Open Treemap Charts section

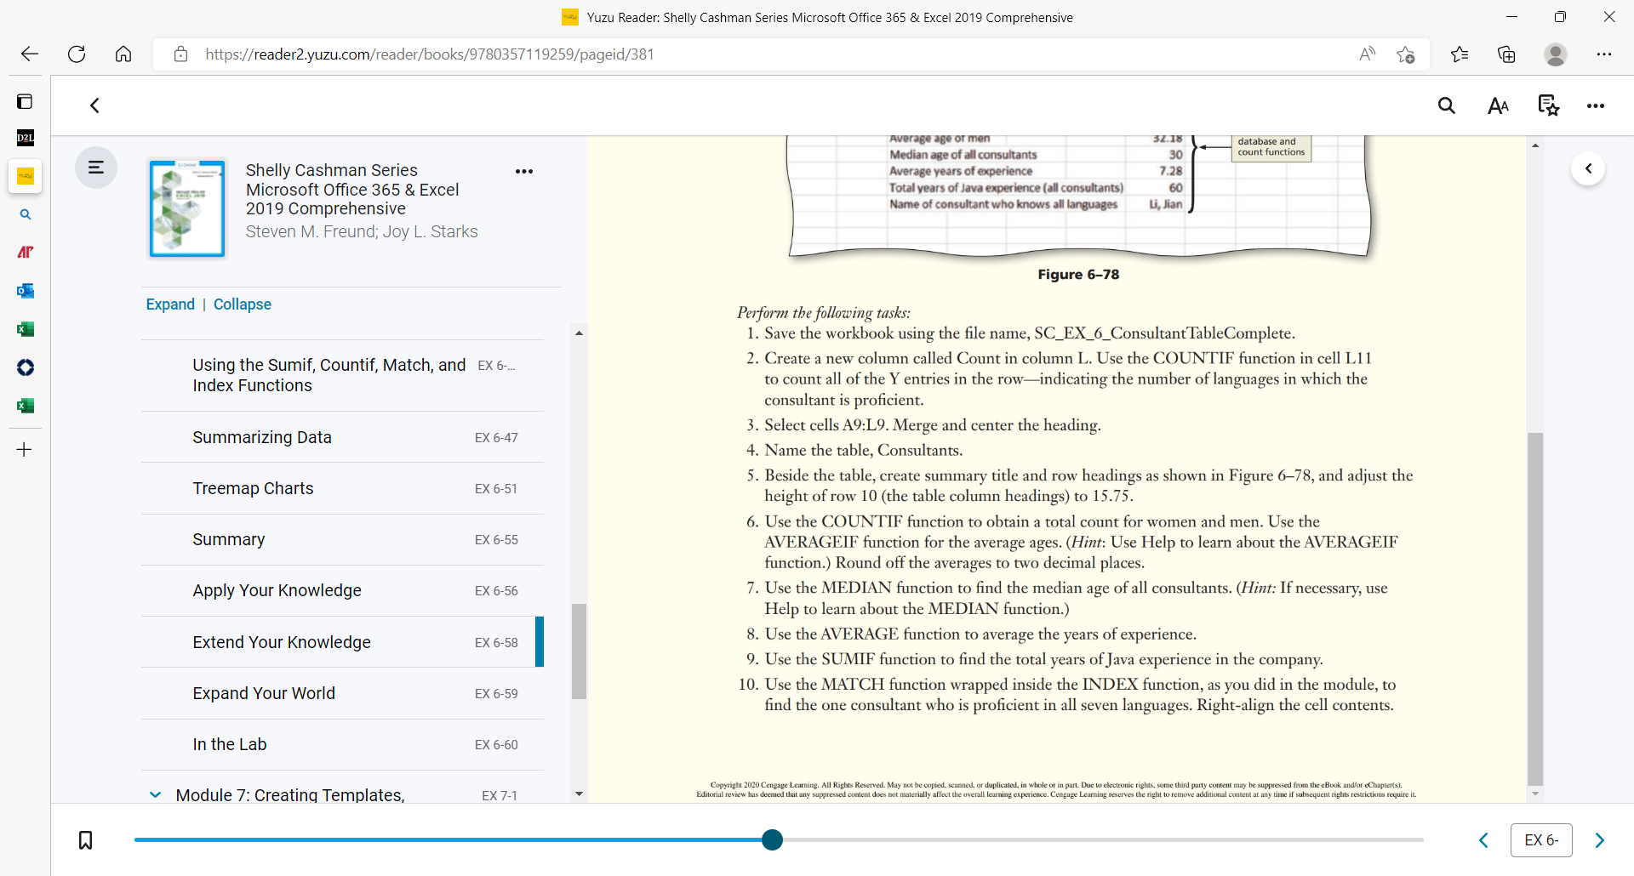342,488
